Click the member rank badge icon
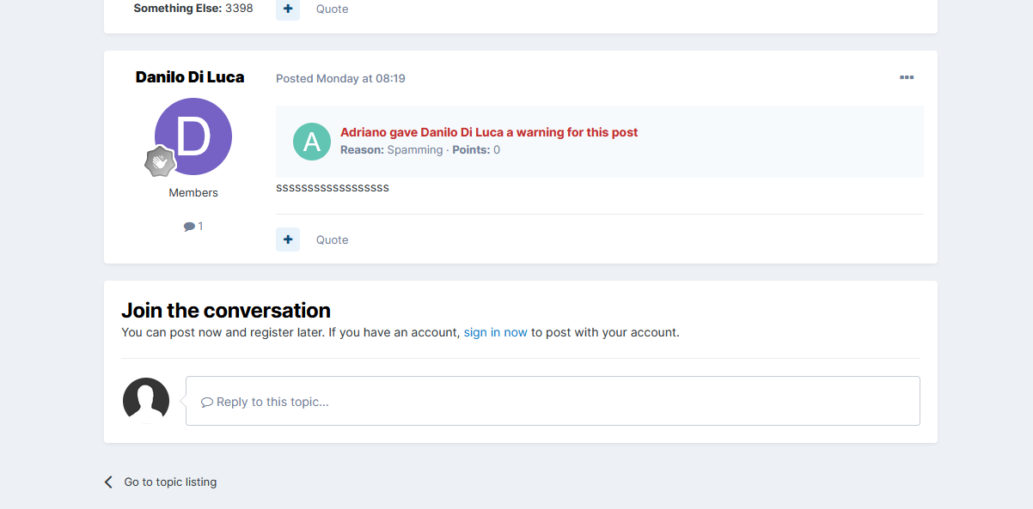Viewport: 1033px width, 509px height. [160, 161]
